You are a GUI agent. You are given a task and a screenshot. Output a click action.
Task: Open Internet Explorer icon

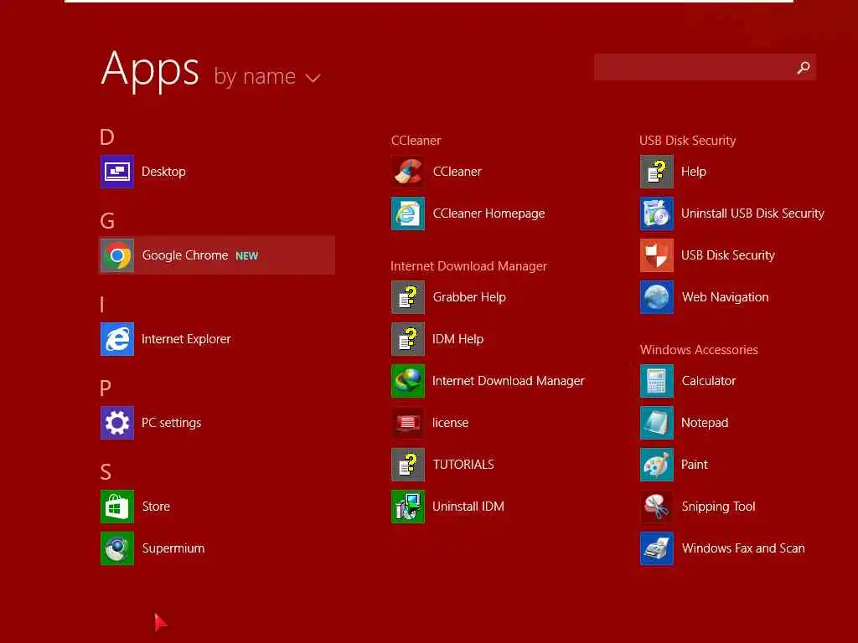pyautogui.click(x=117, y=339)
